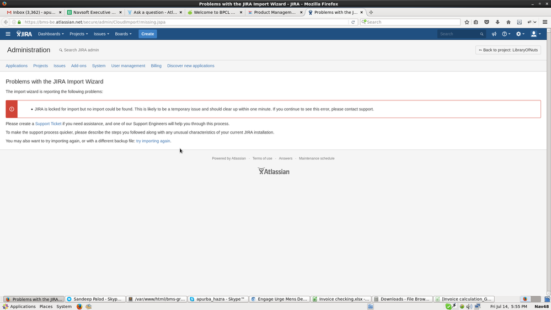Switch to the Product Management tab

(275, 12)
